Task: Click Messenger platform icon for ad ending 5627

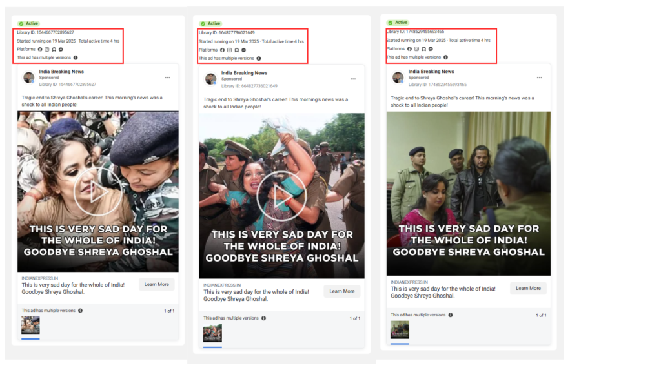Action: click(x=61, y=49)
